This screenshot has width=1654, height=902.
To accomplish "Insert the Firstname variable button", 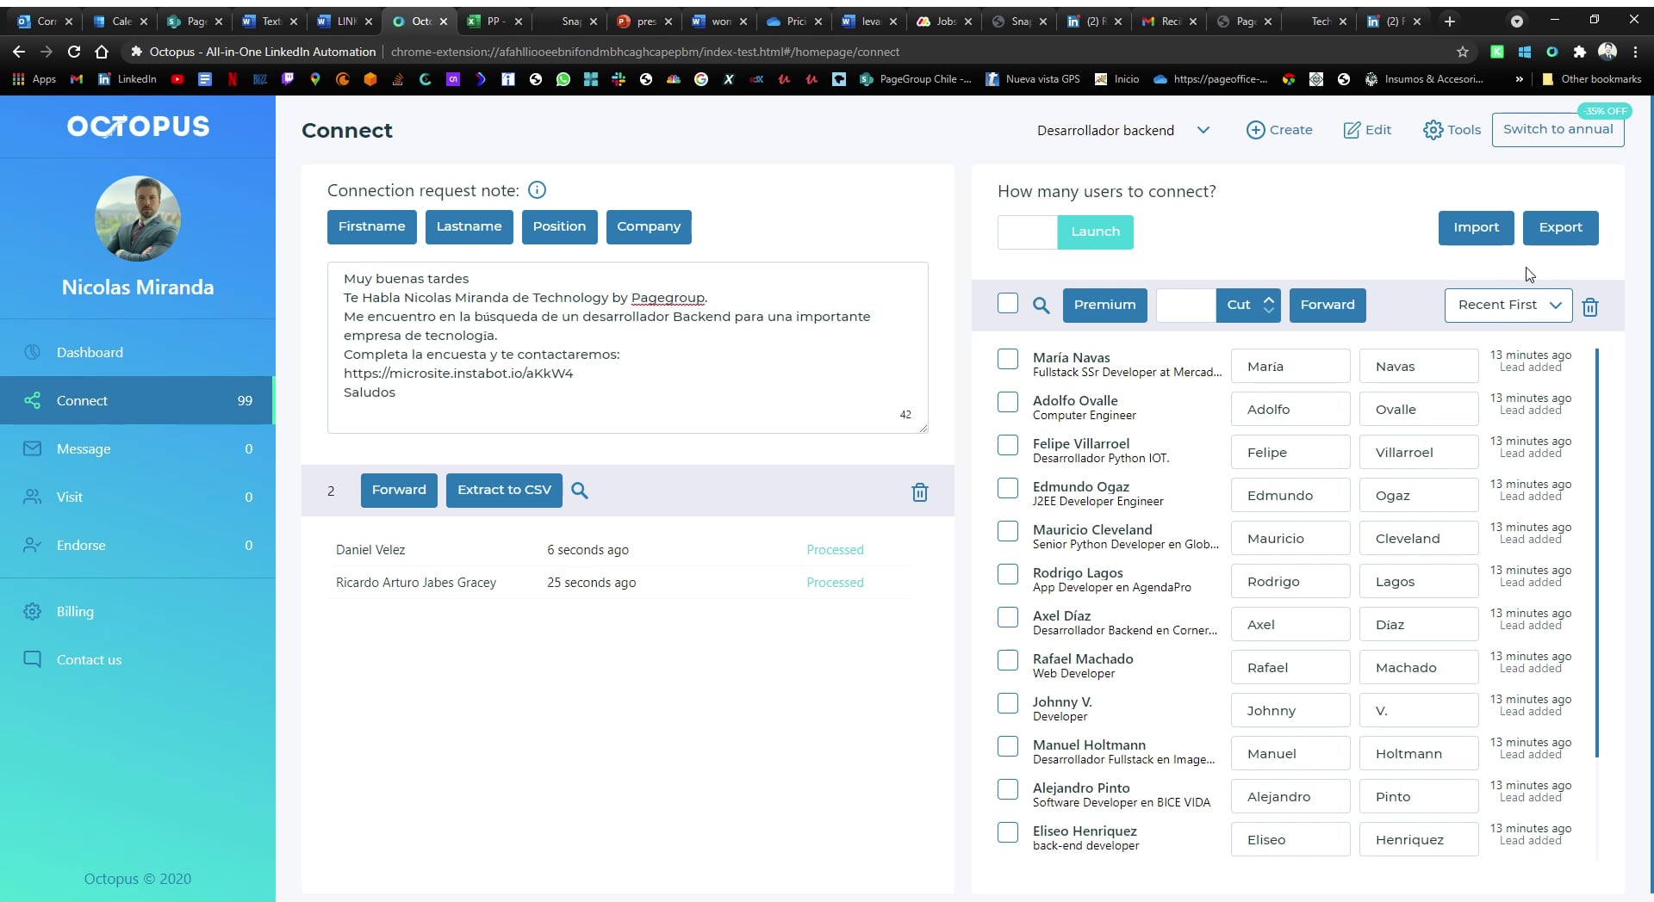I will click(371, 226).
